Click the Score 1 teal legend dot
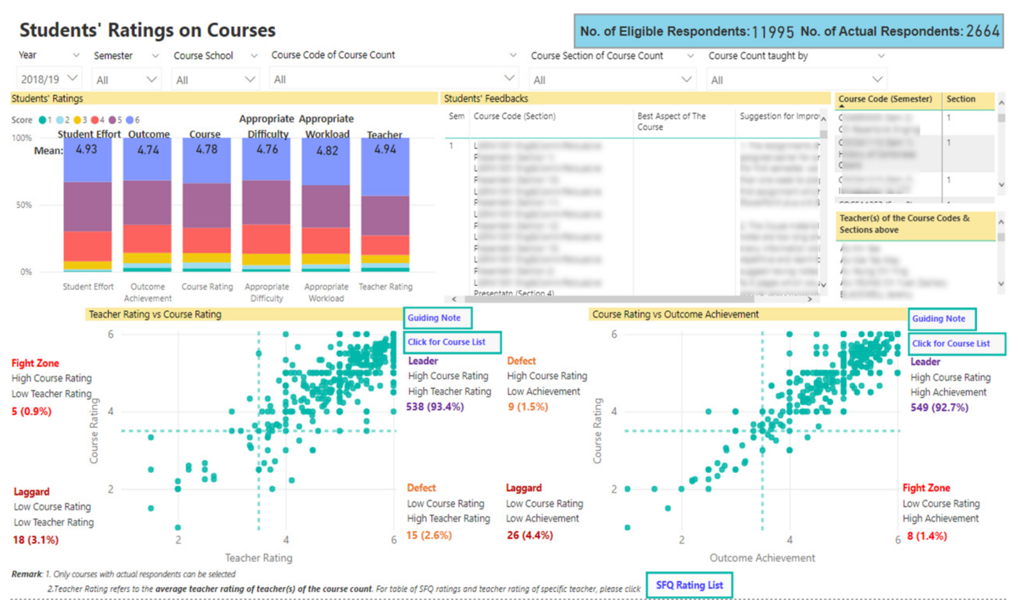The width and height of the screenshot is (1020, 608). [x=42, y=120]
